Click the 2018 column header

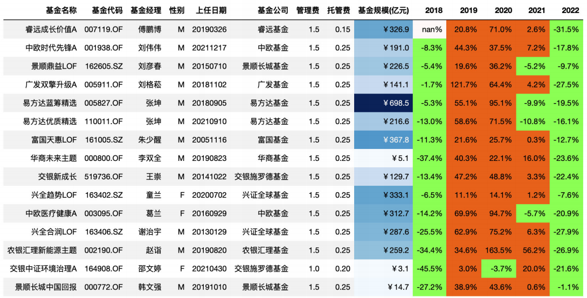pyautogui.click(x=433, y=10)
